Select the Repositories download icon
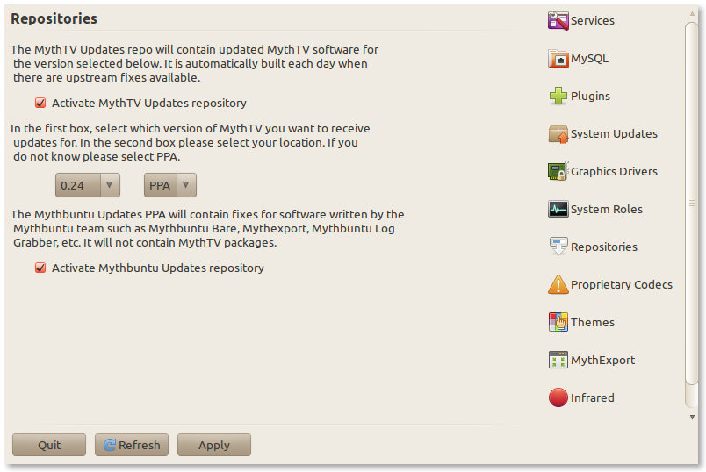This screenshot has height=472, width=706. coord(558,247)
